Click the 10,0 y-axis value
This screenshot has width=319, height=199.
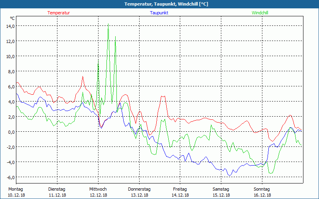point(10,56)
